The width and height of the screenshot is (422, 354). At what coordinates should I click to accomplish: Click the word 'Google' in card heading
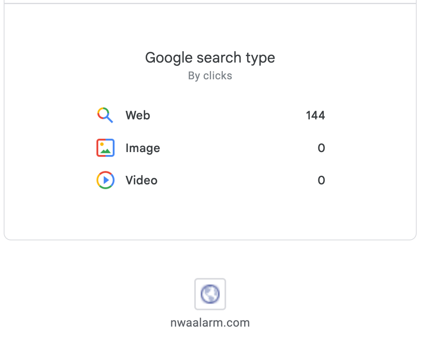click(x=169, y=58)
